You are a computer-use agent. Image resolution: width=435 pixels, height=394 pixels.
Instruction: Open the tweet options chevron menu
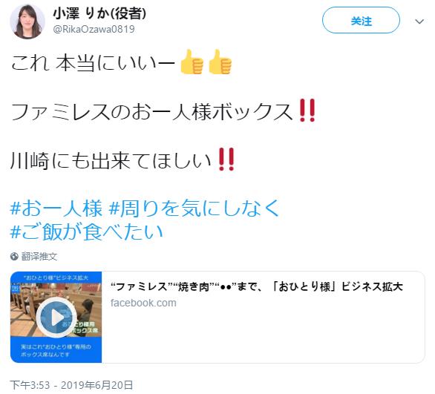(x=419, y=22)
